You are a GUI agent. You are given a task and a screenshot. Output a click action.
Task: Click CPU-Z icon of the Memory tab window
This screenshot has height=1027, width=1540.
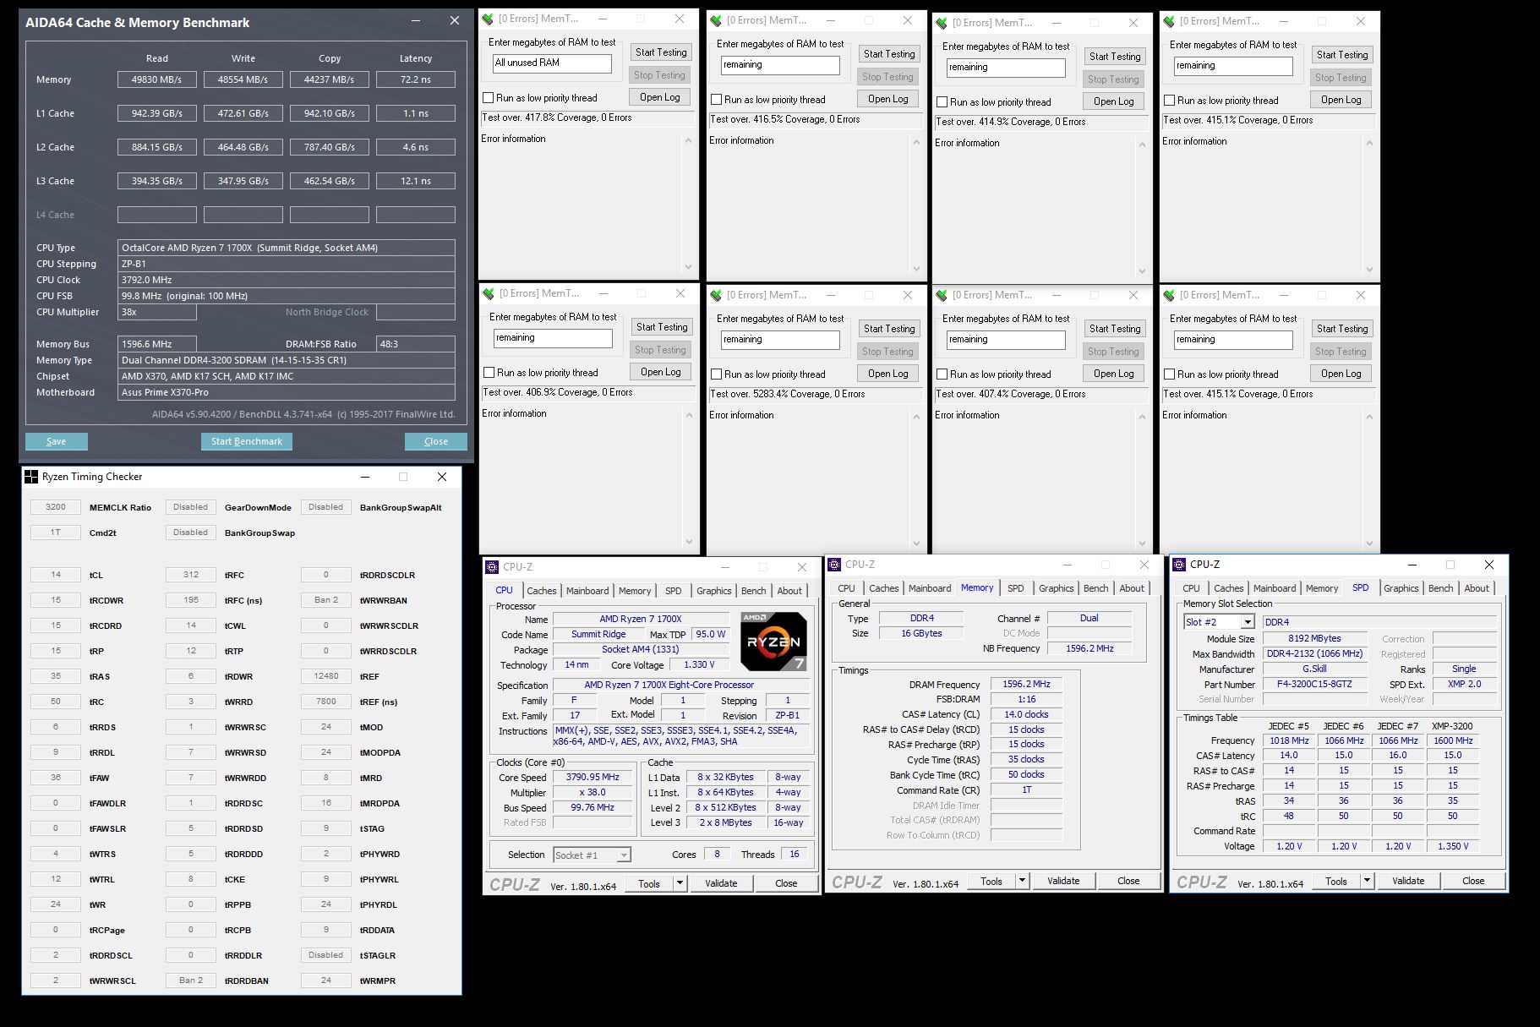coord(835,565)
